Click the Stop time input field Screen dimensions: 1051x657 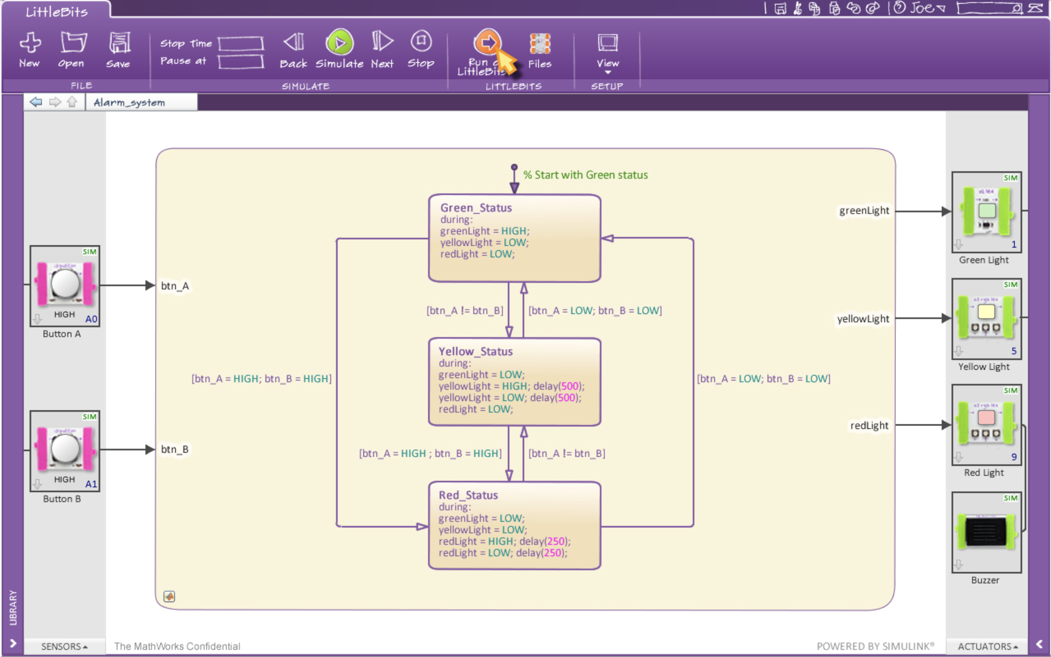pos(241,44)
